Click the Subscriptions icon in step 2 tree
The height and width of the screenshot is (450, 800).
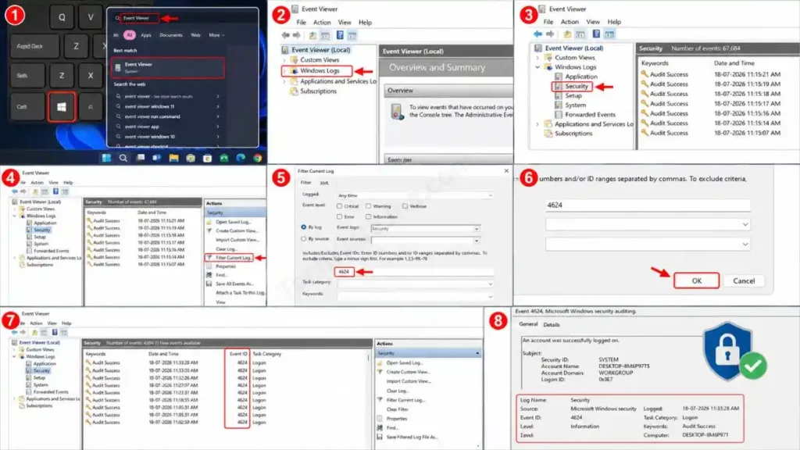(294, 91)
